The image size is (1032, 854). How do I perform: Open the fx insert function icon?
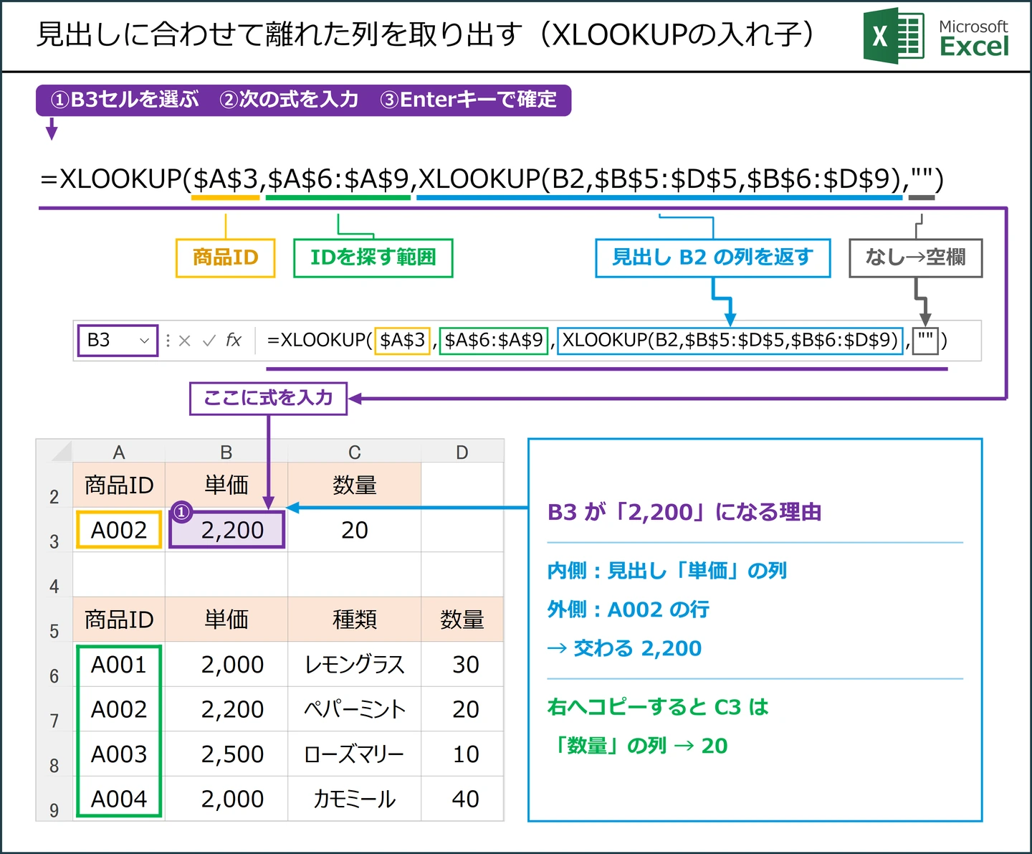click(x=234, y=340)
